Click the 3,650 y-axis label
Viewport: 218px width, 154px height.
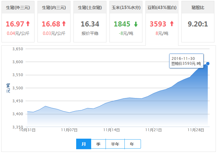coord(18,49)
